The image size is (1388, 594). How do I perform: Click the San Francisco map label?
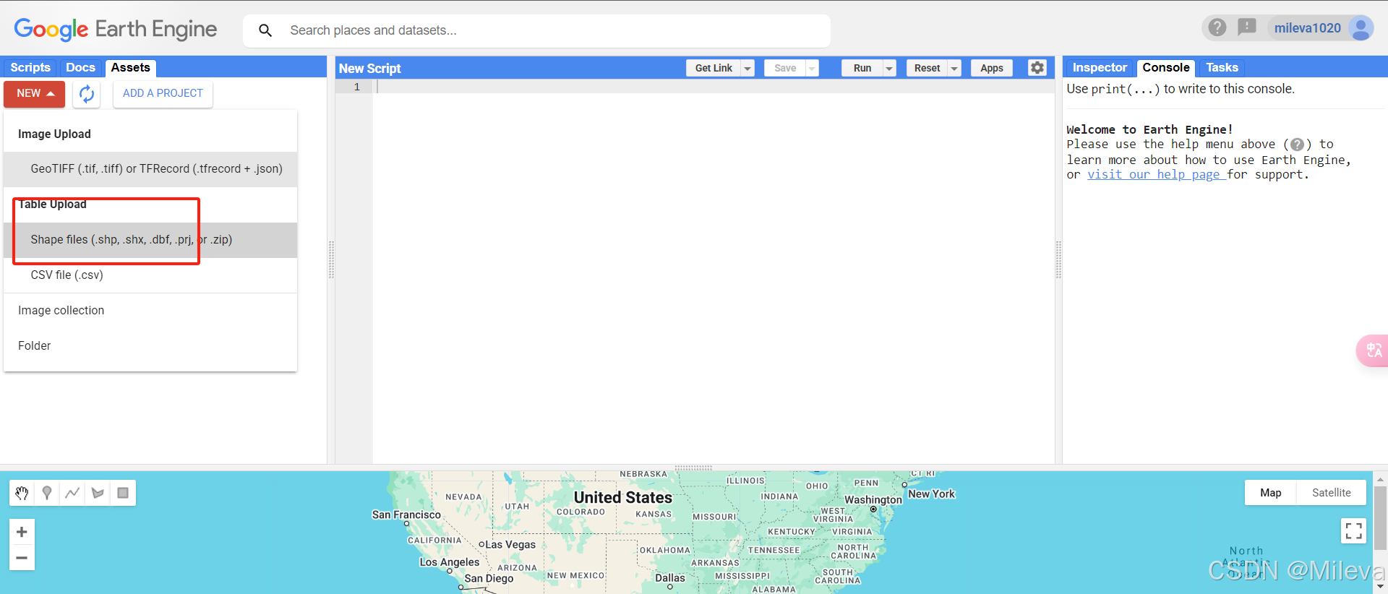tap(406, 515)
